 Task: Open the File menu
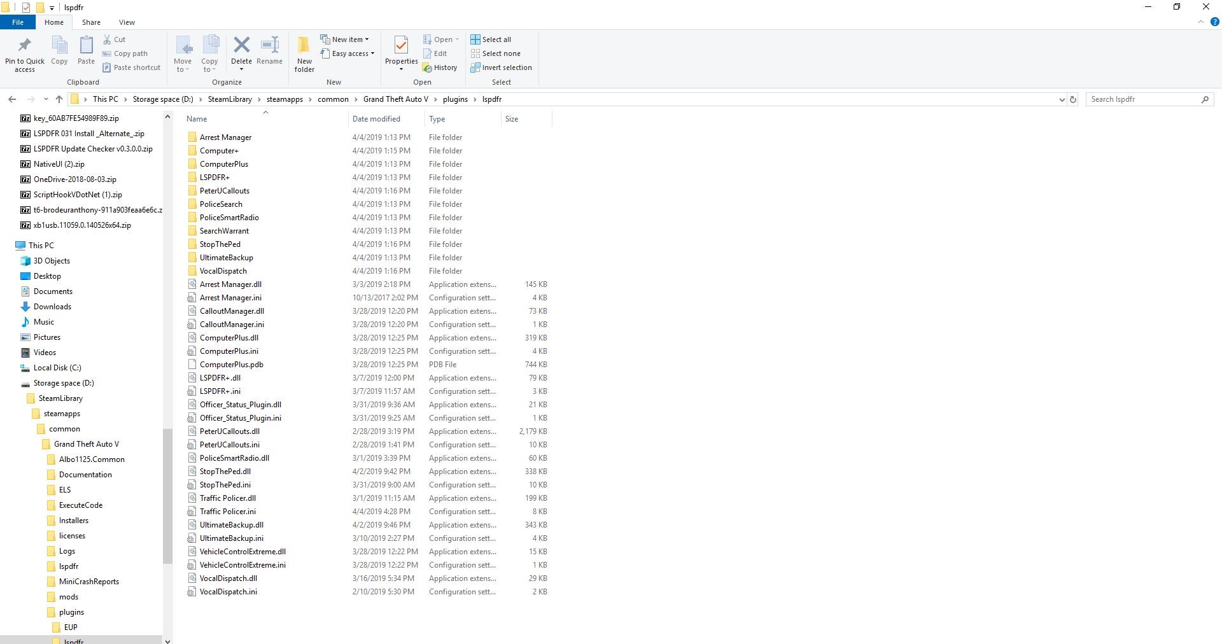[18, 22]
